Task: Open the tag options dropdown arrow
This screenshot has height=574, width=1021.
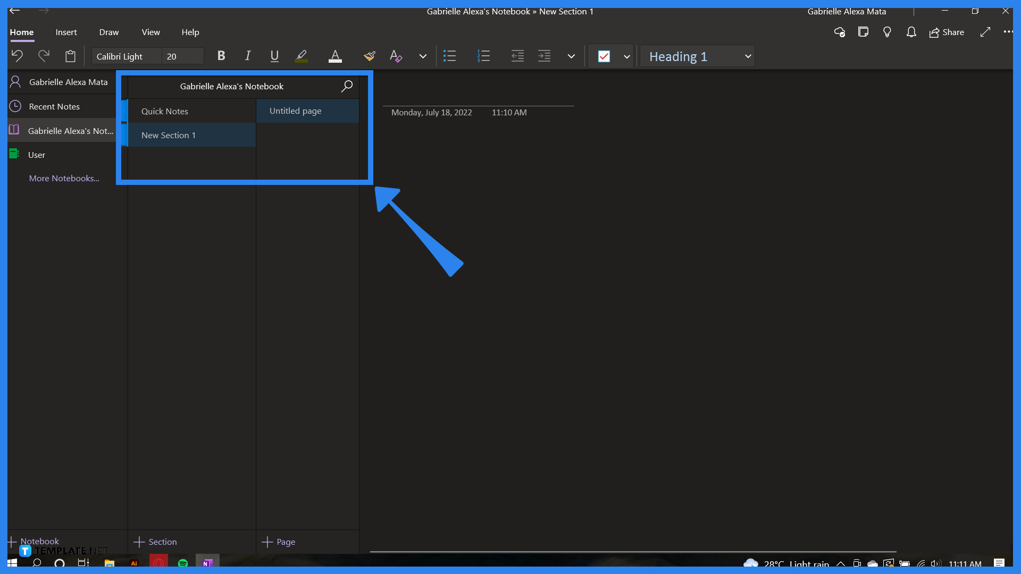Action: tap(626, 56)
